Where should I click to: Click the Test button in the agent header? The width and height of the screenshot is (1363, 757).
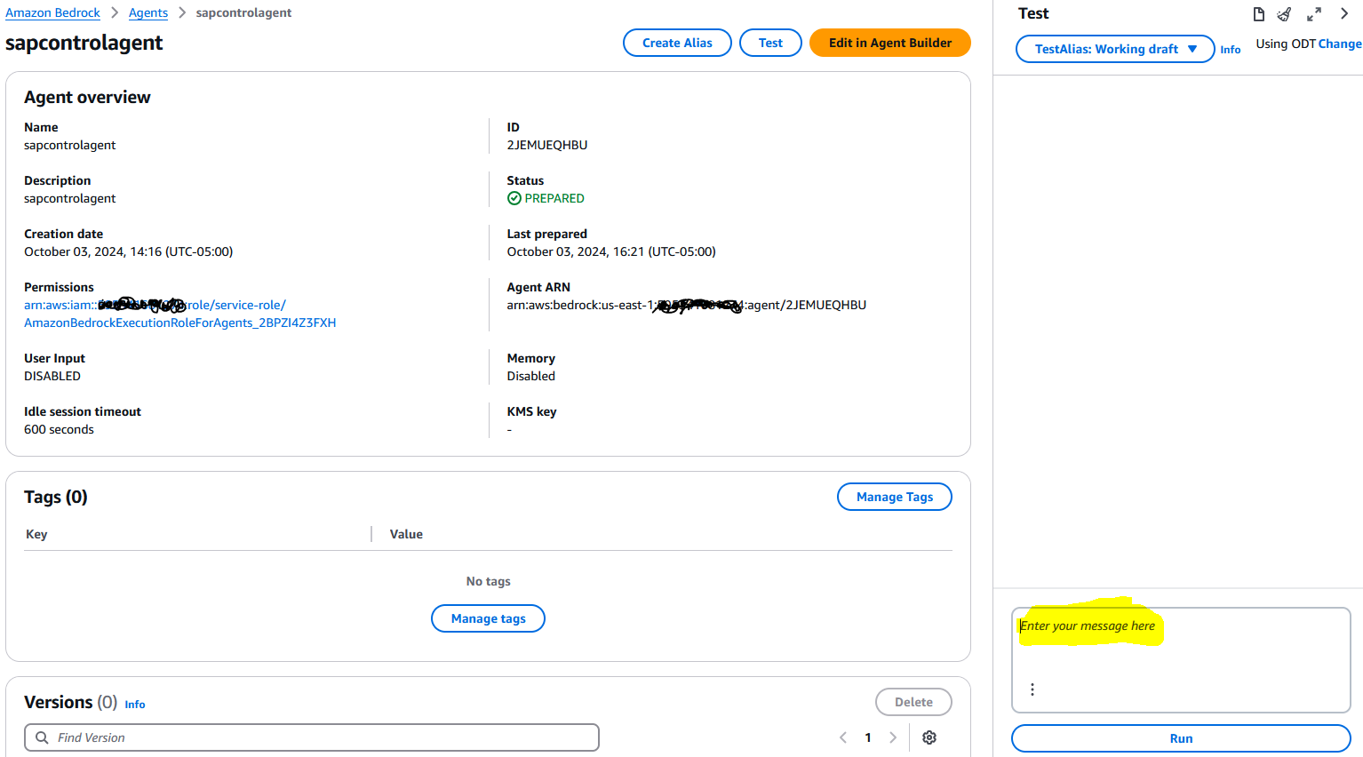click(770, 43)
